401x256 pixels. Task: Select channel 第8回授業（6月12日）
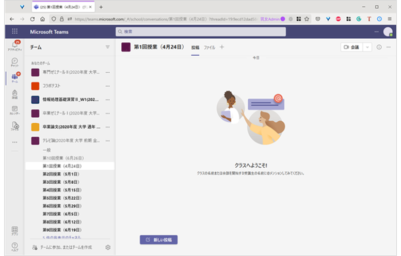pos(62,222)
